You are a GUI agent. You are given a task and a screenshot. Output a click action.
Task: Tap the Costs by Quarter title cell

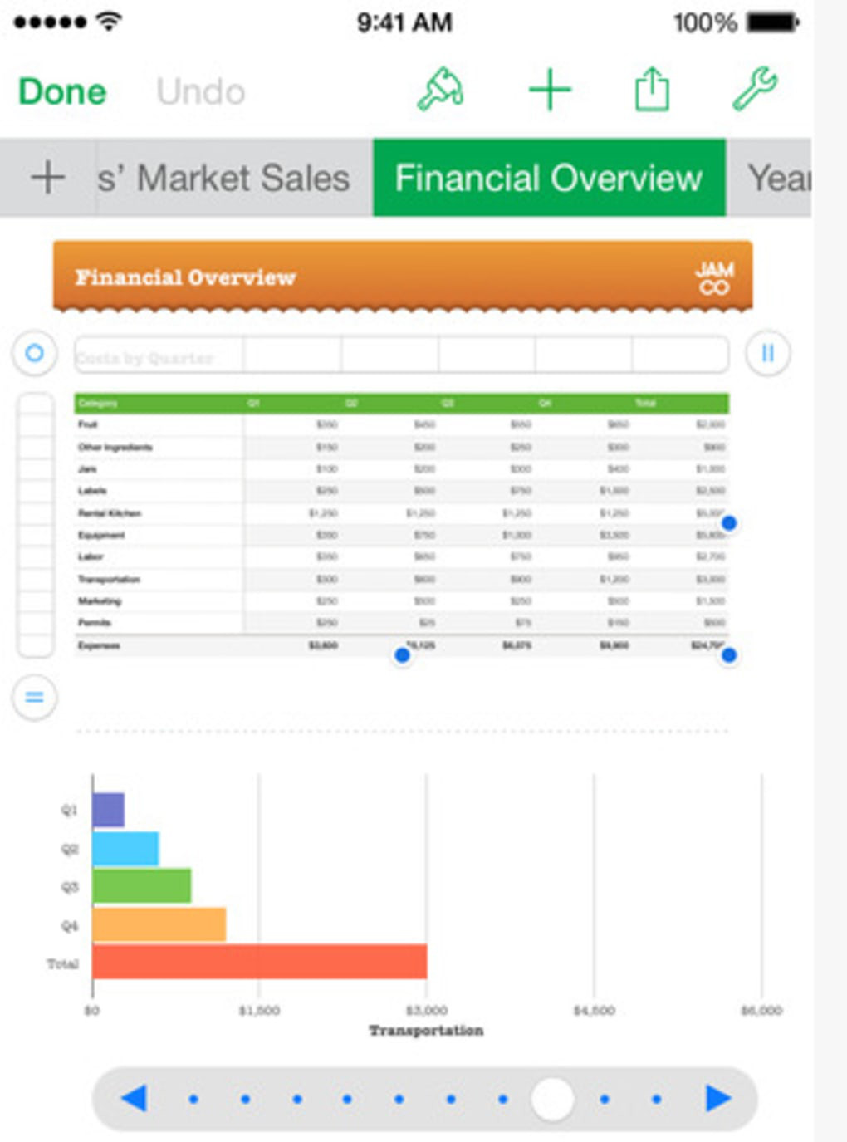[158, 357]
